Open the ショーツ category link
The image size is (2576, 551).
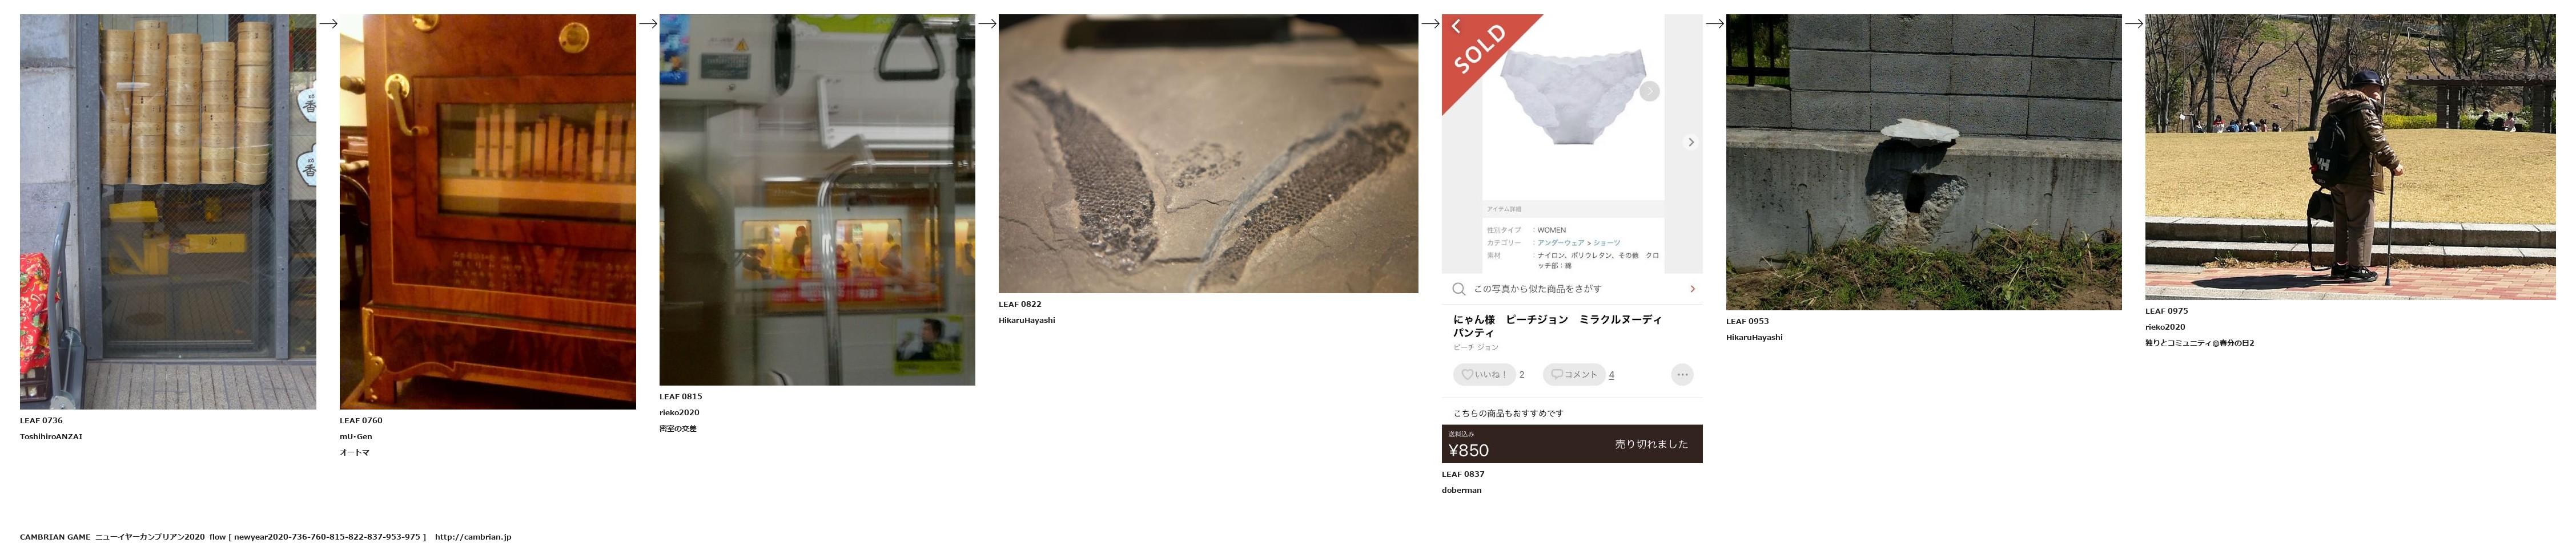click(1607, 242)
